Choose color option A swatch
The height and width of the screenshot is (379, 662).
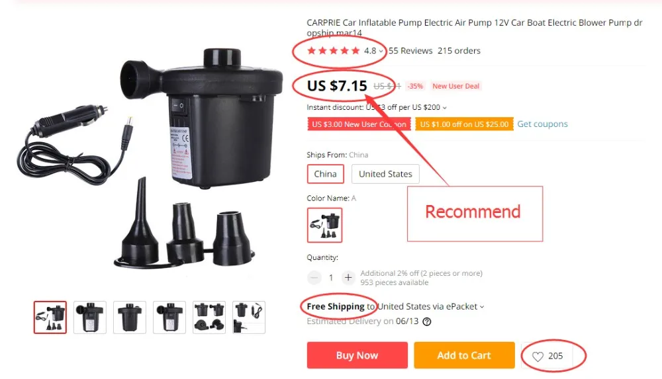click(324, 225)
